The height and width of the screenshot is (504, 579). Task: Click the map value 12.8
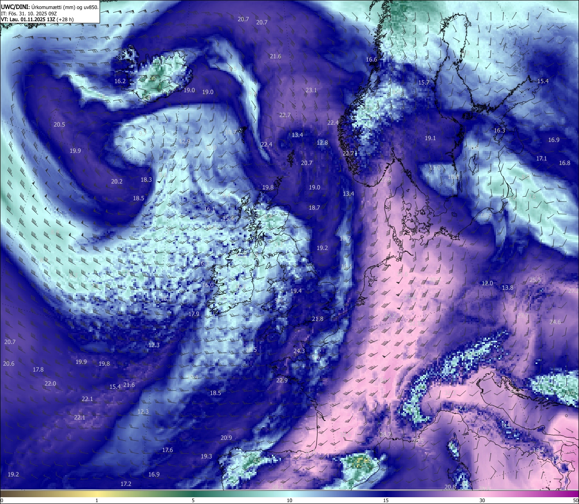(322, 143)
